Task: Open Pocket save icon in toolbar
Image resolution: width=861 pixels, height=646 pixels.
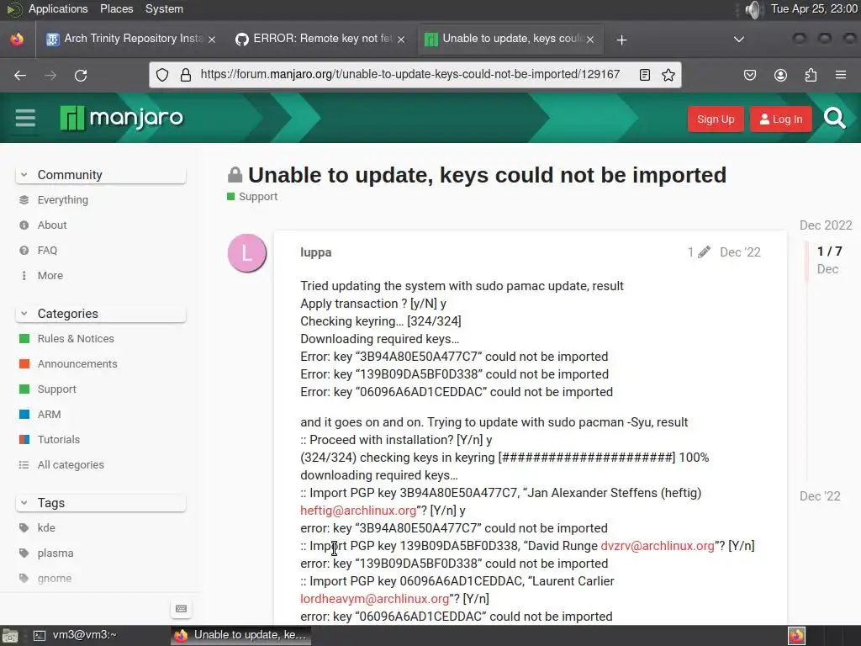Action: tap(750, 75)
